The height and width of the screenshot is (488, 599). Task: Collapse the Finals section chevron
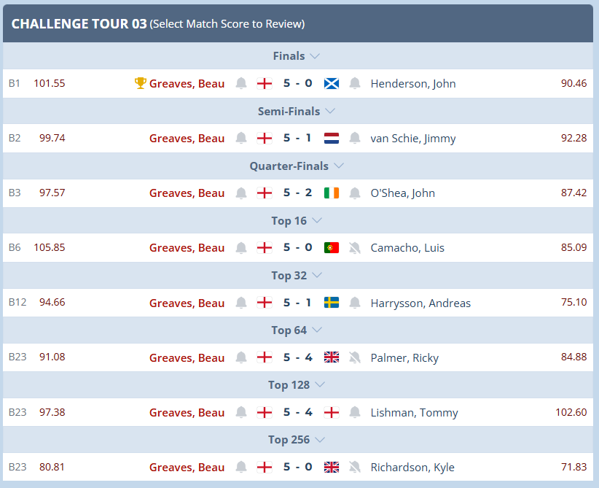point(315,56)
